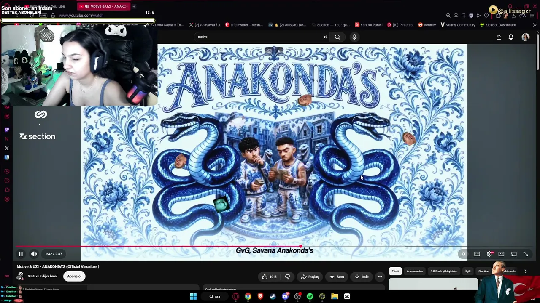Open History clock in browser sidebar

pos(7,181)
